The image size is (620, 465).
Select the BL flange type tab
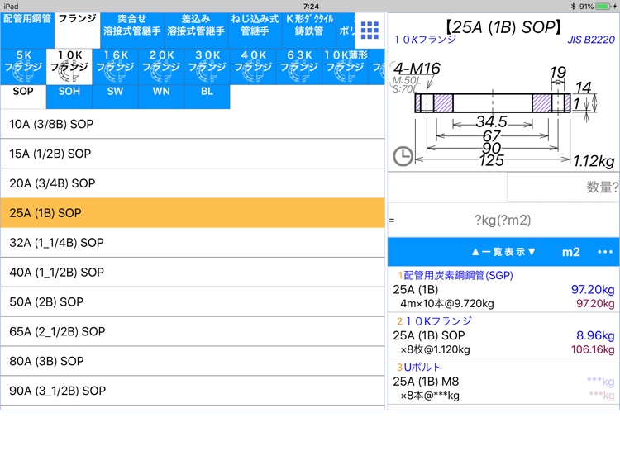click(x=207, y=97)
